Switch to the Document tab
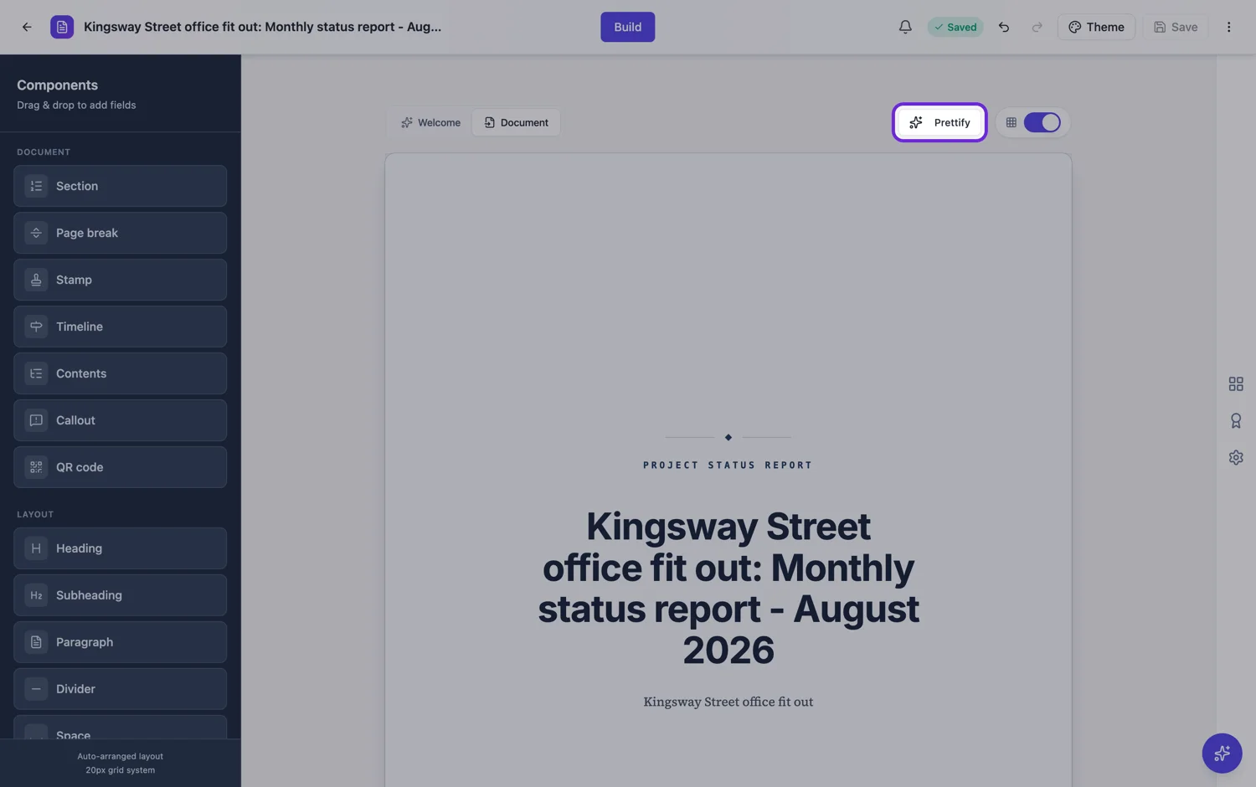 [516, 122]
